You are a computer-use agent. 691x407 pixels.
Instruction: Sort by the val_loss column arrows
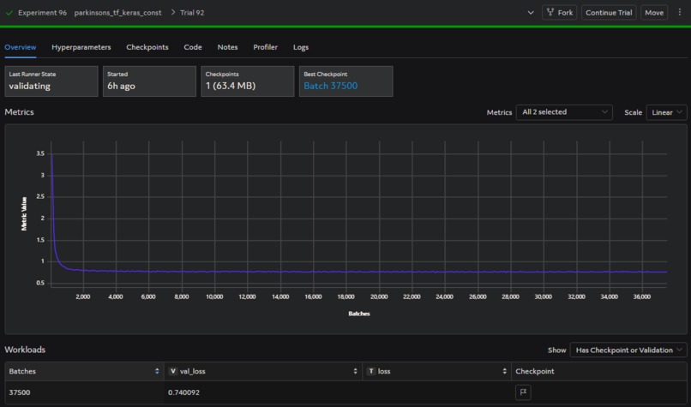pyautogui.click(x=355, y=371)
